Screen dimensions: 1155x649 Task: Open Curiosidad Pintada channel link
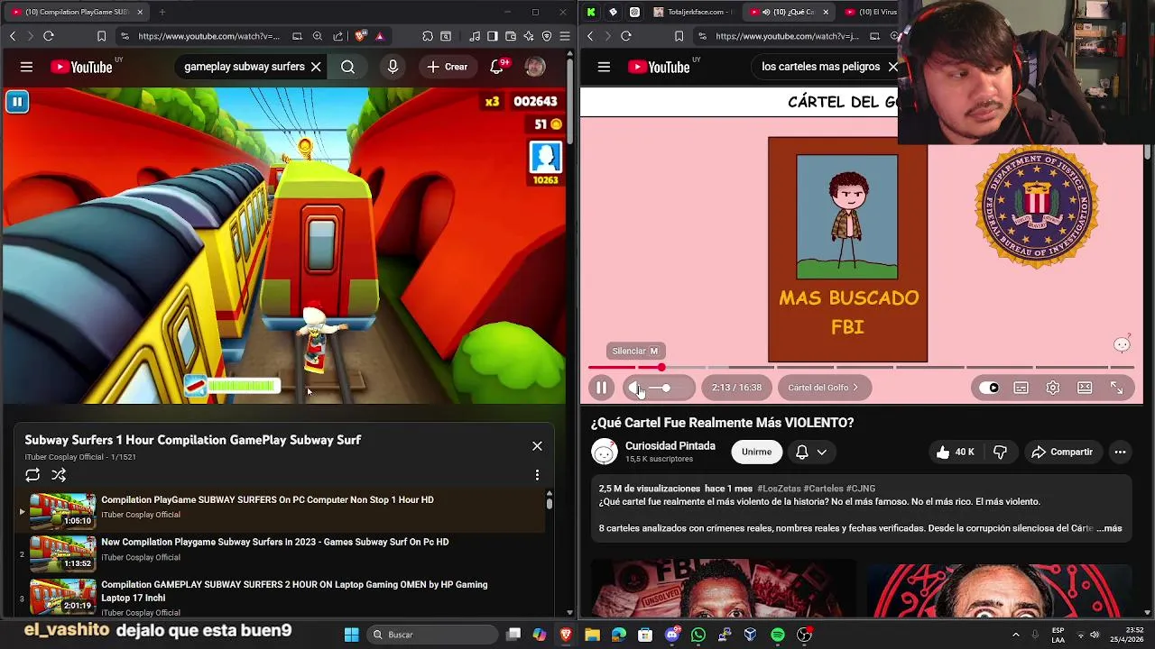[x=670, y=445]
